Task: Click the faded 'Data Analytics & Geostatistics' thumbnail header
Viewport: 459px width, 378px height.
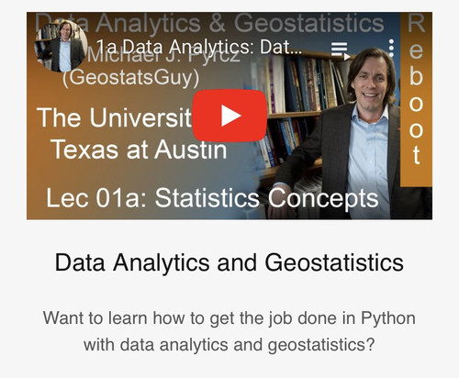Action: (209, 23)
